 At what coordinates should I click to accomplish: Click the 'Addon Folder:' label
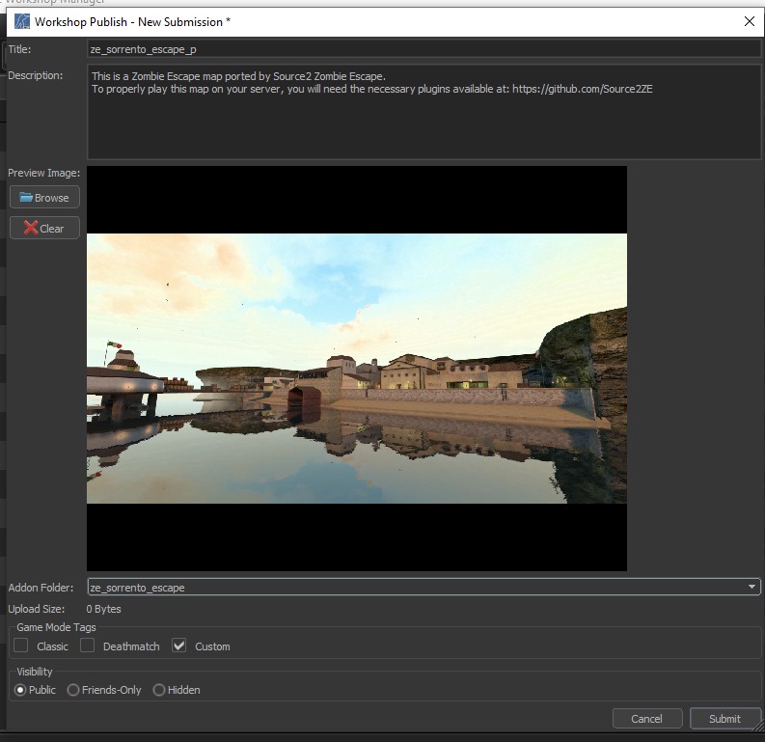click(41, 588)
